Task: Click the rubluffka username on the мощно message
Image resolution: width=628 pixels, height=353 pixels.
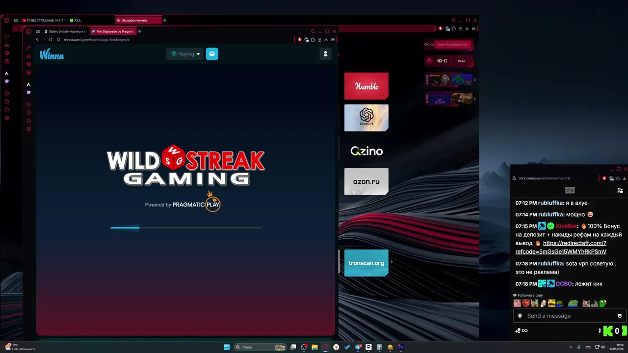Action: [x=550, y=215]
